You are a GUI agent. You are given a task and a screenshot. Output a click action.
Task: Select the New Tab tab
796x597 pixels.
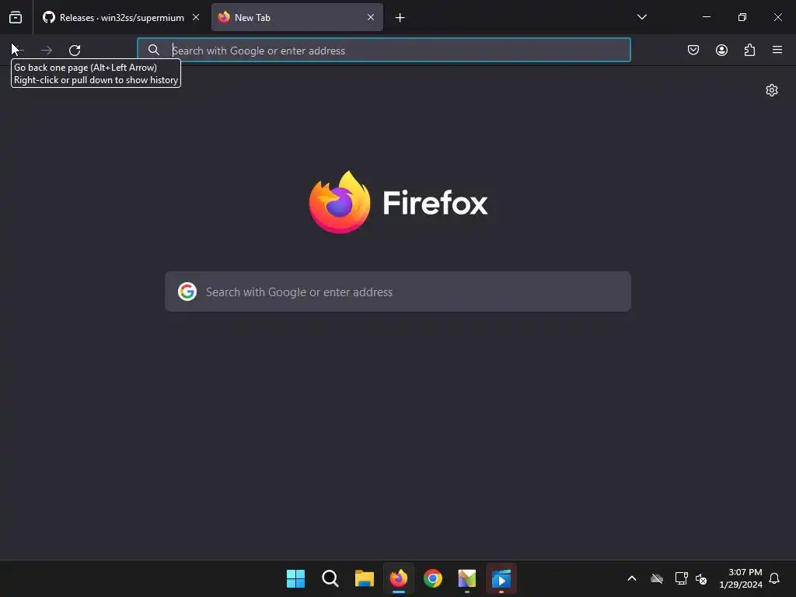[297, 17]
